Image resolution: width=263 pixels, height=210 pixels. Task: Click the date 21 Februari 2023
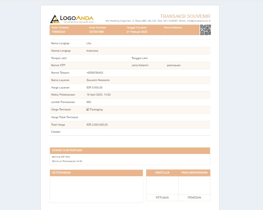137,32
